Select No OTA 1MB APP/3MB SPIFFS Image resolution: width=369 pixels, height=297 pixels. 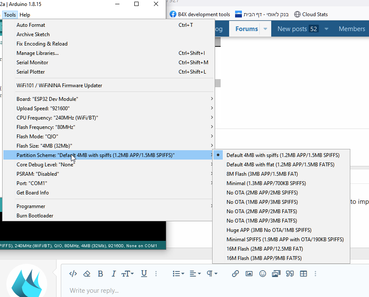coord(281,202)
